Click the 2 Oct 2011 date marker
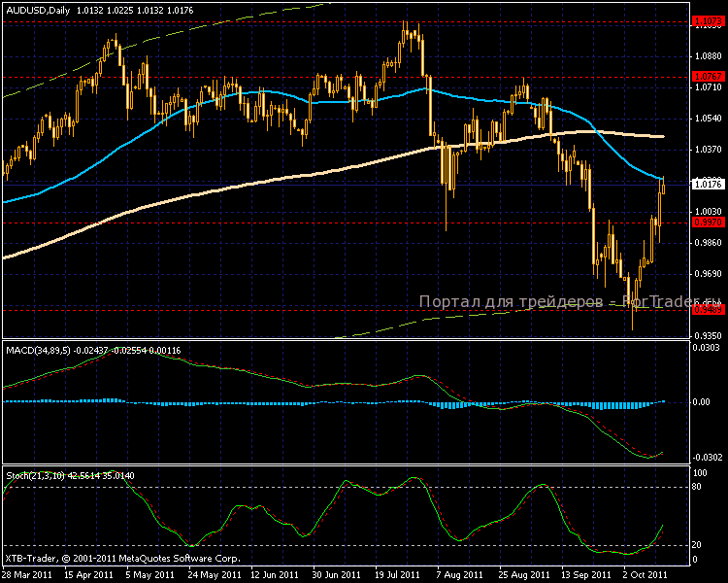This screenshot has width=728, height=583. pos(645,575)
